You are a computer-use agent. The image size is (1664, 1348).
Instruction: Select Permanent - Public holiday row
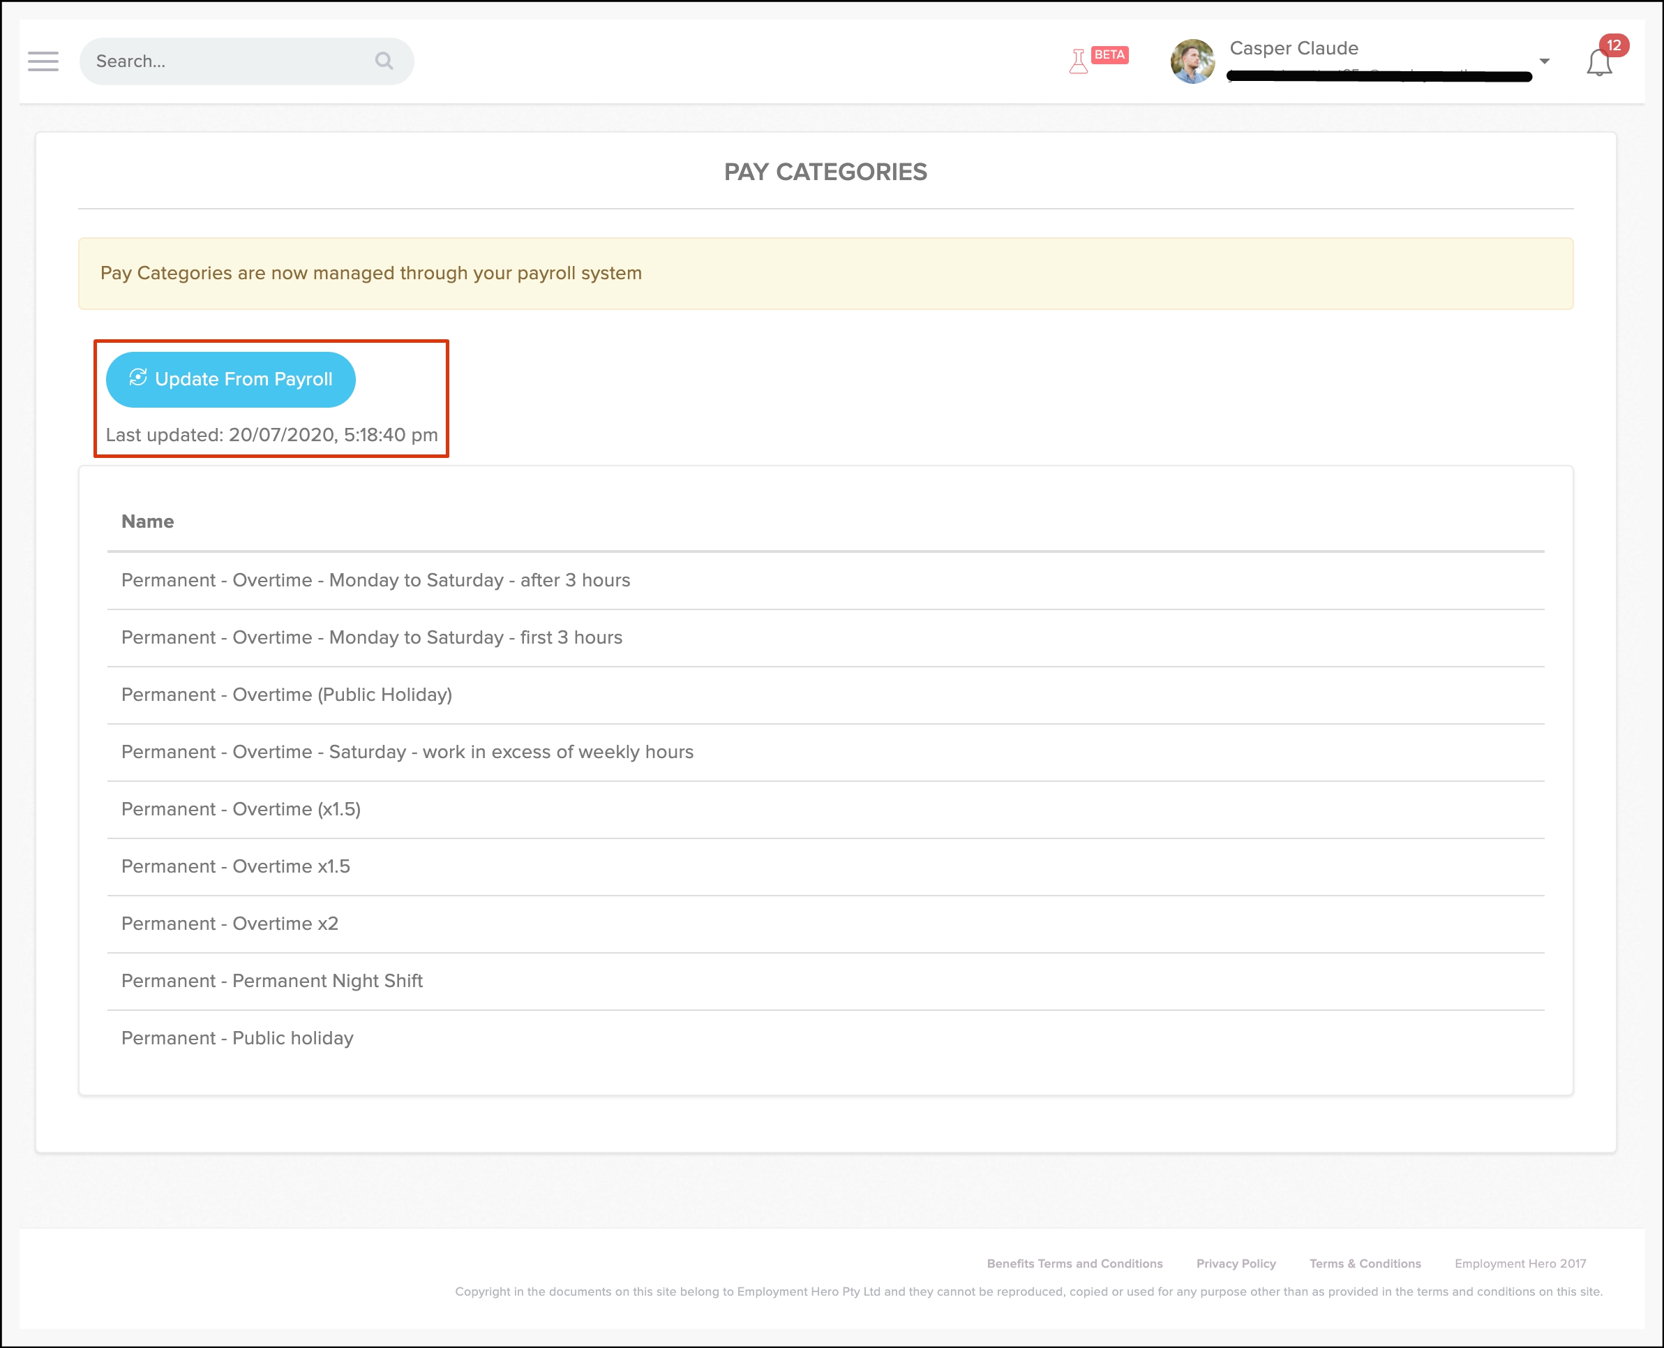[237, 1038]
